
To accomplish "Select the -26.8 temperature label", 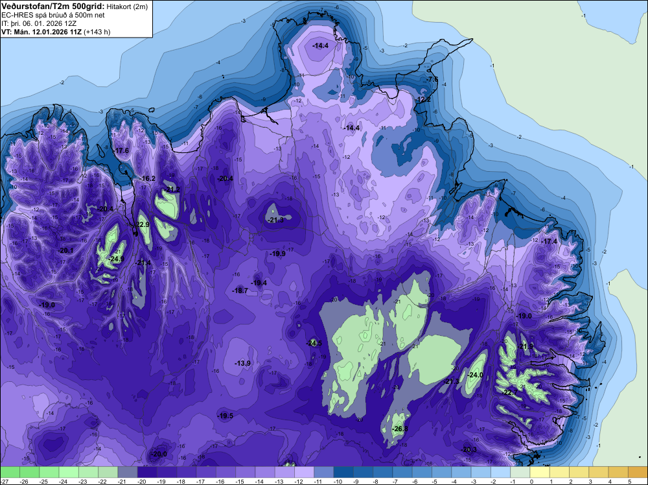I will (400, 429).
